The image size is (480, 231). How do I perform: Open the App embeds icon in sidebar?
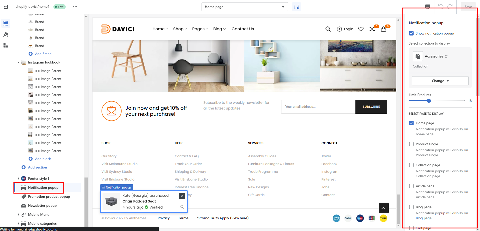point(6,45)
